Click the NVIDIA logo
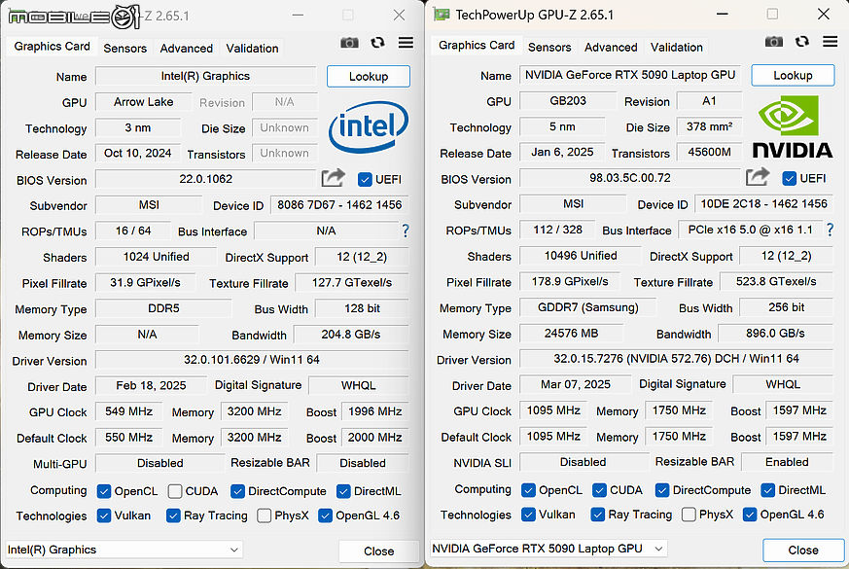Image resolution: width=849 pixels, height=569 pixels. [x=793, y=126]
